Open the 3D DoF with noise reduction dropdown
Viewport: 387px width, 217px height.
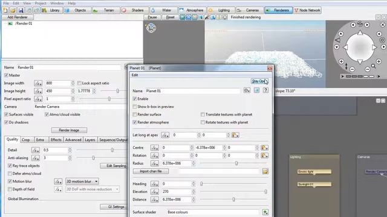click(93, 189)
